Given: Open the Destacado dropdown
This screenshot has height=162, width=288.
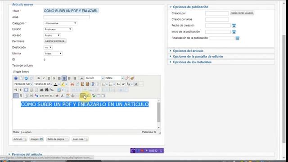Looking at the screenshot, I should 48,47.
